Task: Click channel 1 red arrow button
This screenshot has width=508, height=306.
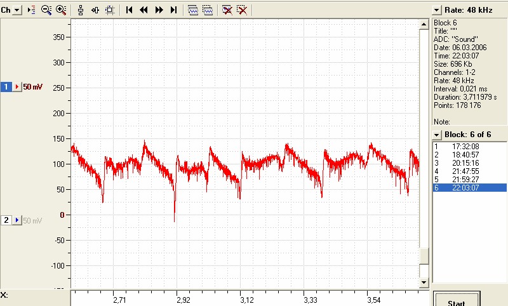Action: click(x=17, y=87)
